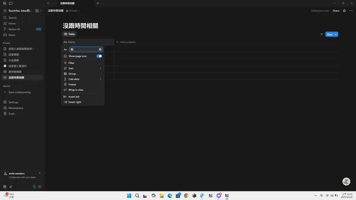Toggle the sidebar panel icon at top-left
Image resolution: width=356 pixels, height=200 pixels.
click(x=11, y=3)
